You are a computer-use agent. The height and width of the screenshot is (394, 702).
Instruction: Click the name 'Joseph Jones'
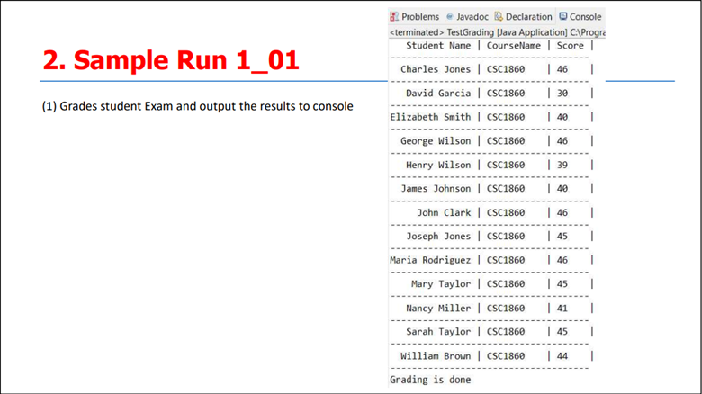coord(438,236)
